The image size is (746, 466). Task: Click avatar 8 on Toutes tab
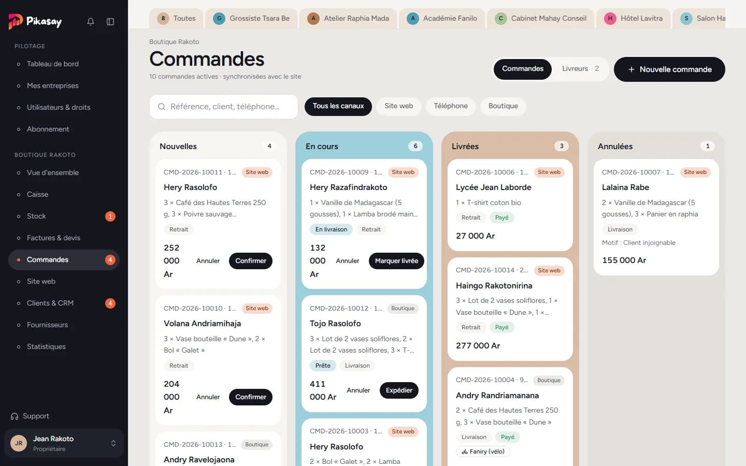(163, 18)
